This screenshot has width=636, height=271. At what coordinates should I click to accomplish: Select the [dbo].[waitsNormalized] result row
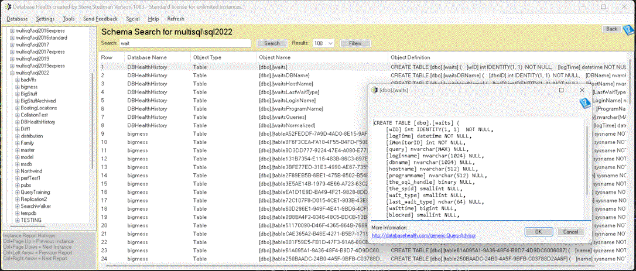coord(233,125)
